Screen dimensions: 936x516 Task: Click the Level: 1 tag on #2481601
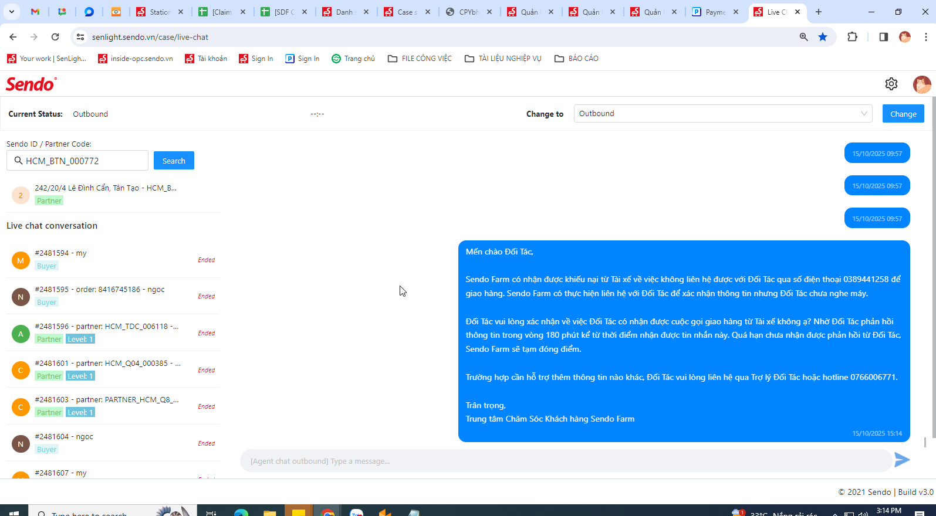point(80,376)
